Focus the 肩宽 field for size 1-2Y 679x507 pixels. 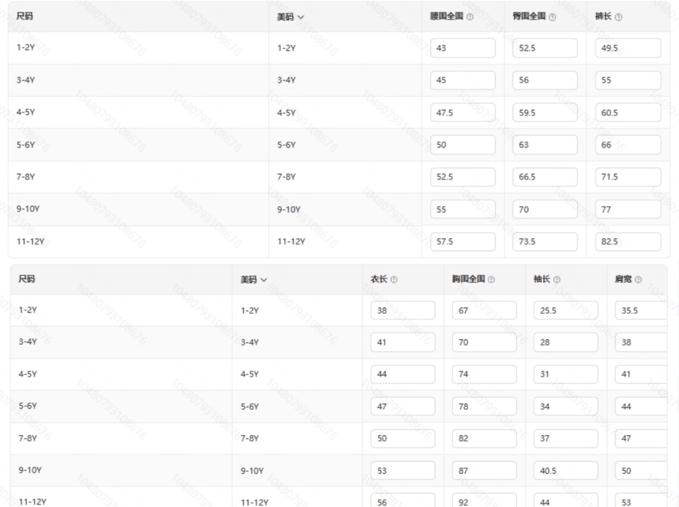pos(641,310)
